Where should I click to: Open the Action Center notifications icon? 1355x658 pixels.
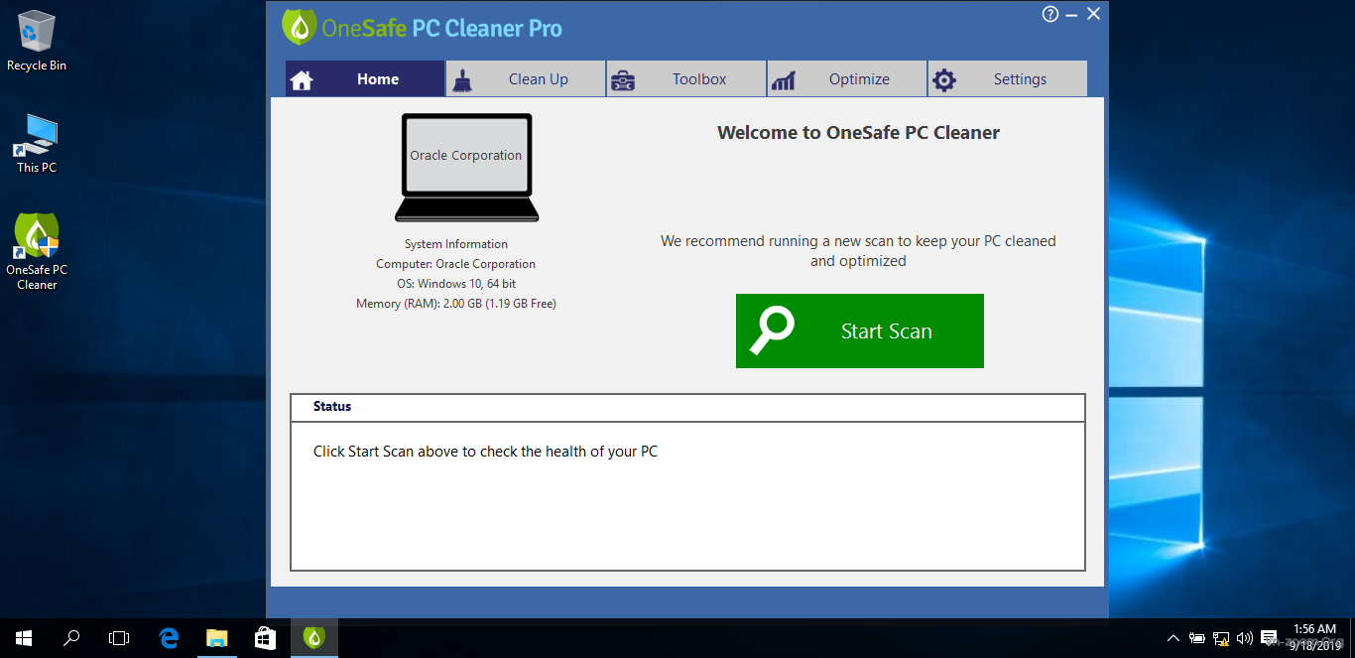[1269, 638]
